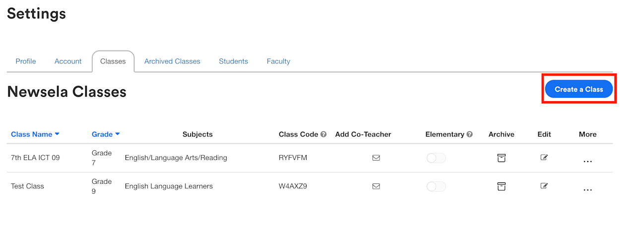The image size is (630, 229).
Task: Enable Elementary switch for Test Class
Action: coord(436,186)
